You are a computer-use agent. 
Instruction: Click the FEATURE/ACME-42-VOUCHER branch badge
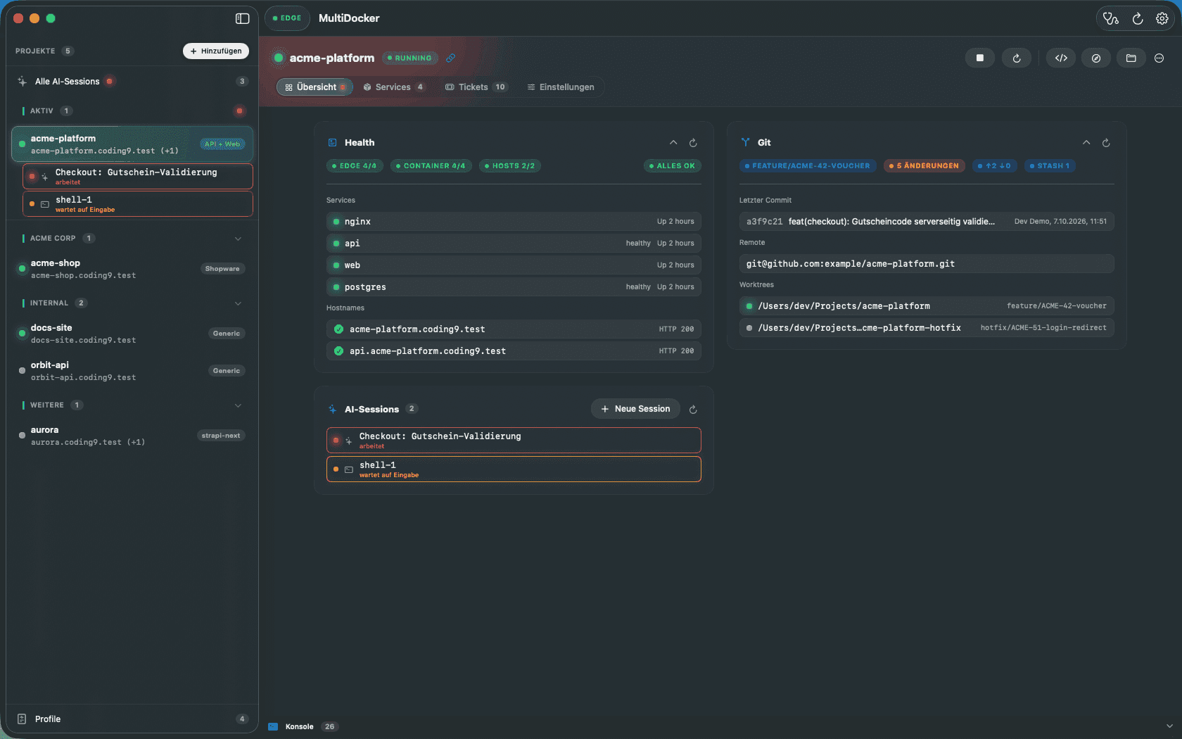807,166
